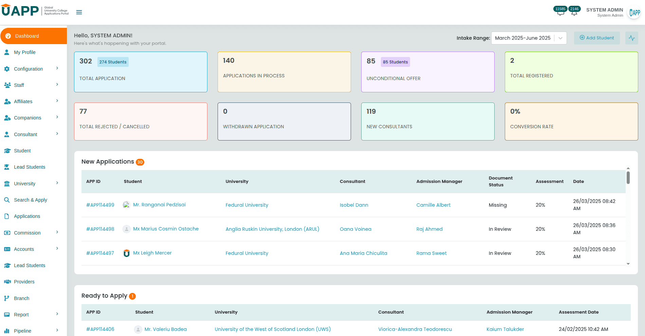Open application #APP114499 link
This screenshot has width=645, height=336.
pyautogui.click(x=100, y=205)
